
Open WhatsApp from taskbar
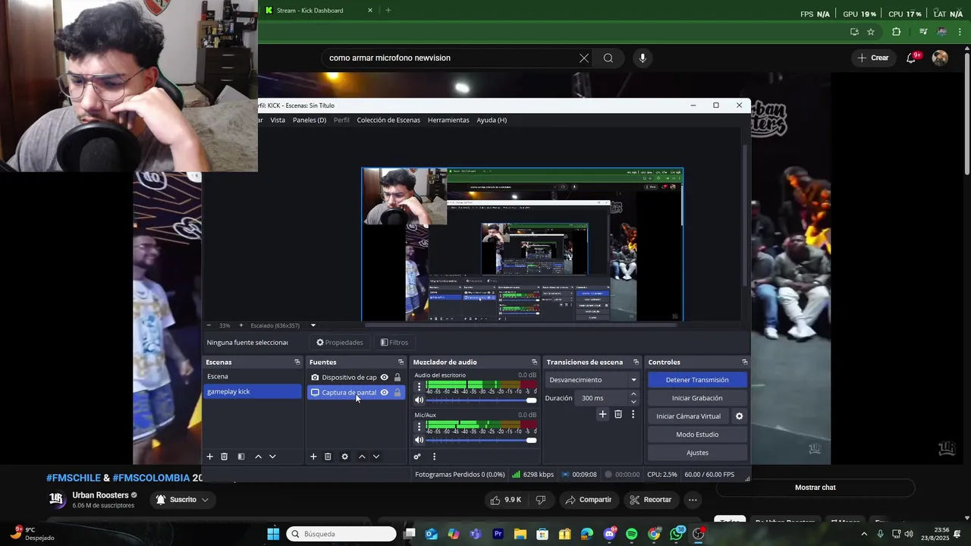(x=677, y=534)
